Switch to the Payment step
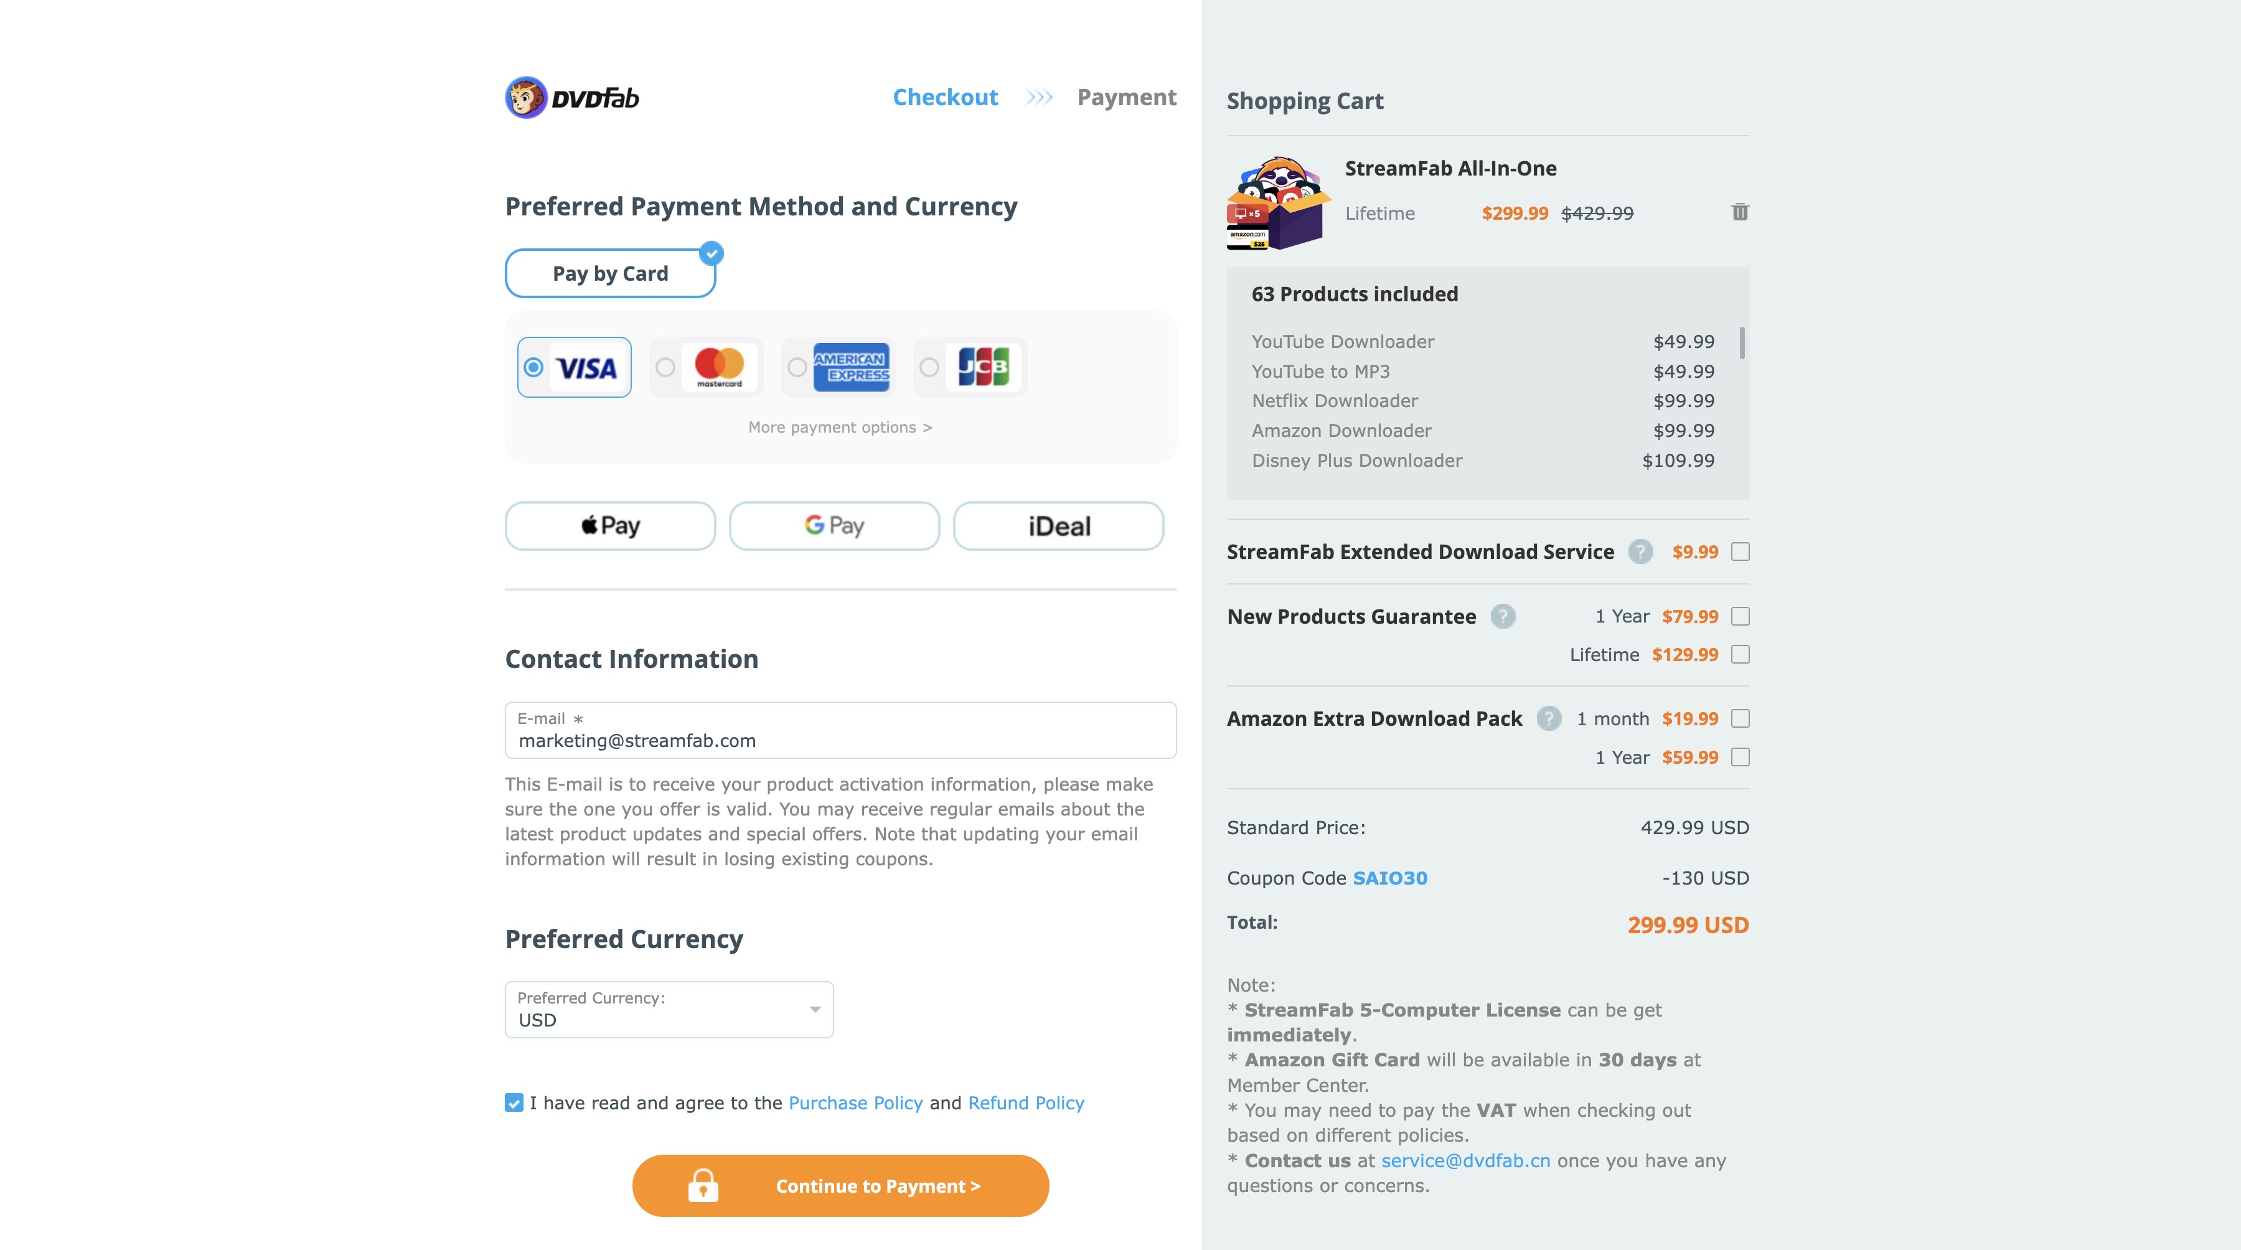 point(1127,96)
